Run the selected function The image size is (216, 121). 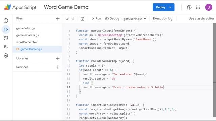pyautogui.click(x=96, y=19)
